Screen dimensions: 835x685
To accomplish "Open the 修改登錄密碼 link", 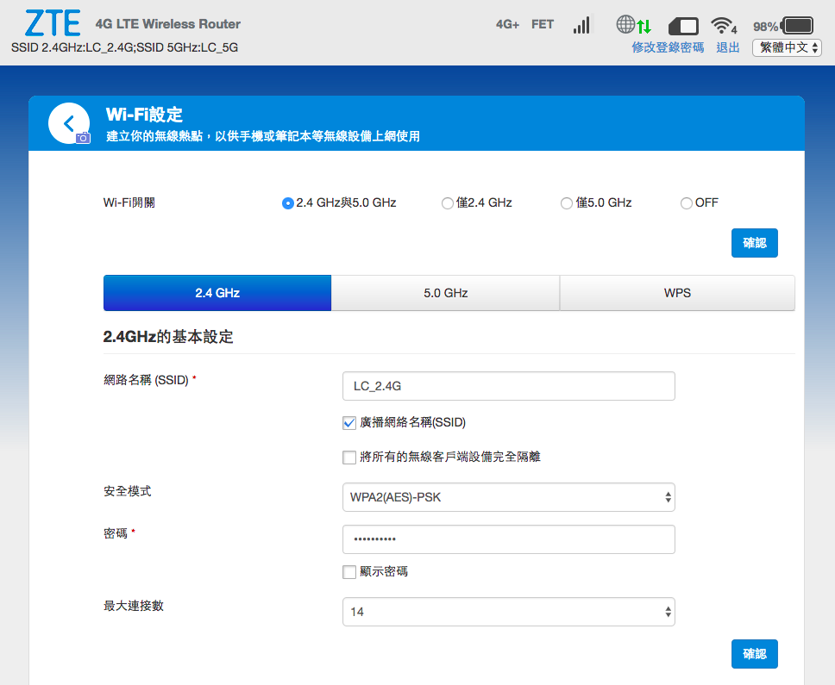I will pos(668,47).
